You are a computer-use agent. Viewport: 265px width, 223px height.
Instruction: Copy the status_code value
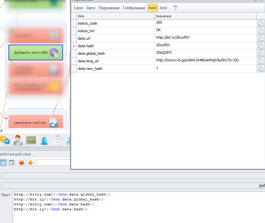coord(261,23)
